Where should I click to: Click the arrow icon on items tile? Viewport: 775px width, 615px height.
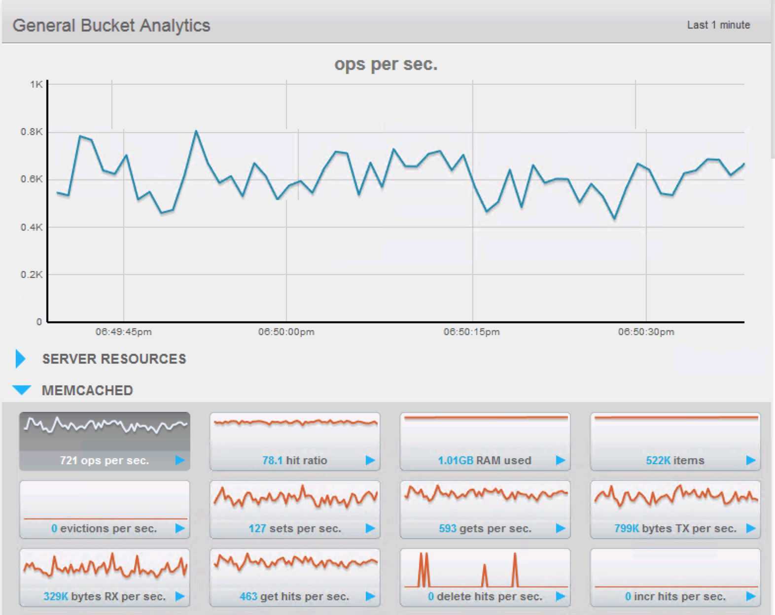751,460
